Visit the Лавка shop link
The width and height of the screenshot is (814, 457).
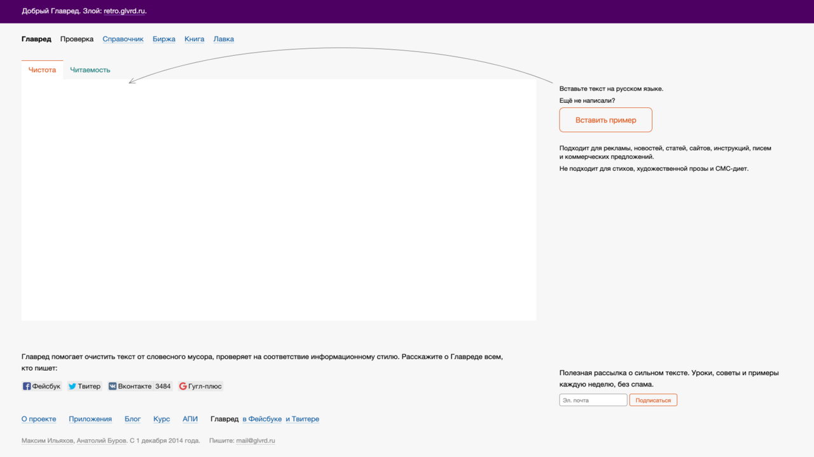click(223, 39)
